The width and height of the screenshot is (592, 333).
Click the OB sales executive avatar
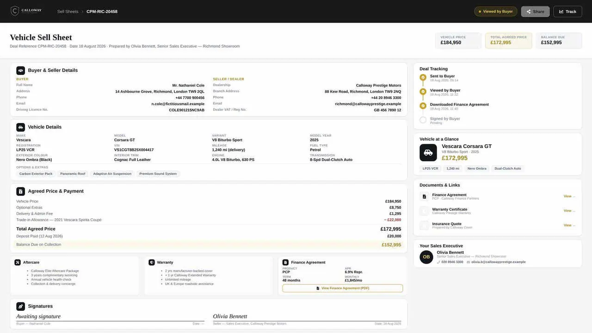click(x=426, y=257)
